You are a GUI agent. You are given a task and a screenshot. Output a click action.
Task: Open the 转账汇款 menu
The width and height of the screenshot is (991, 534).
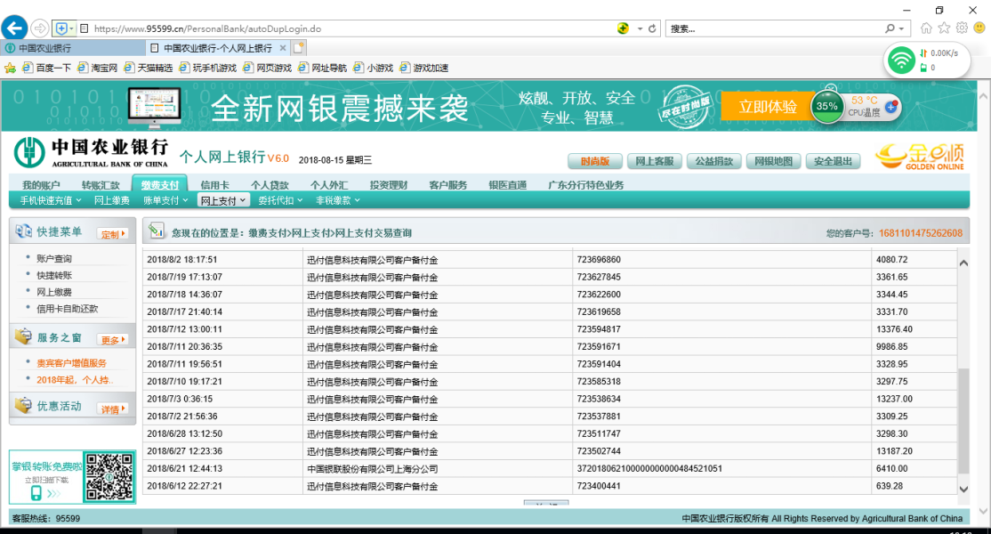point(101,185)
